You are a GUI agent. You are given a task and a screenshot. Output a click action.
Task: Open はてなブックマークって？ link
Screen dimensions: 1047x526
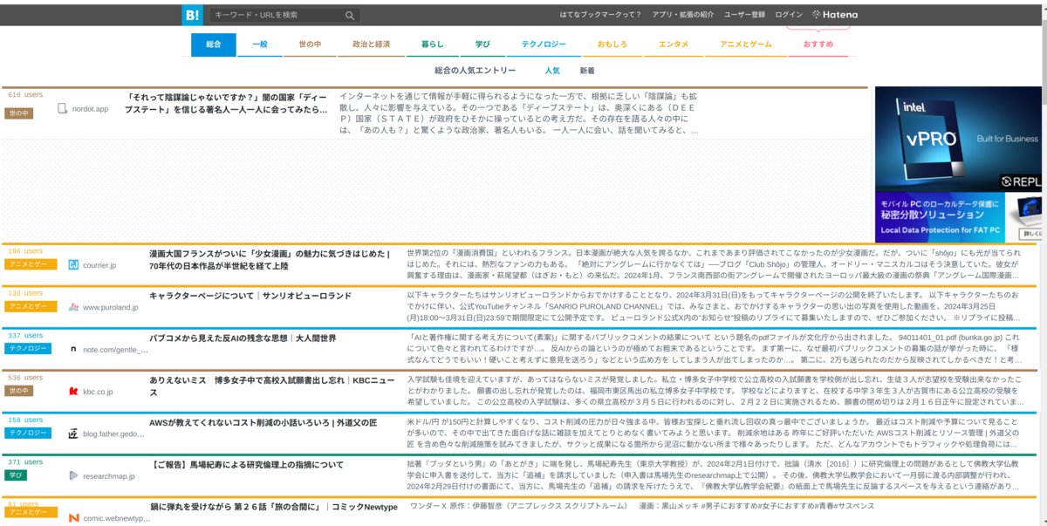pos(600,15)
